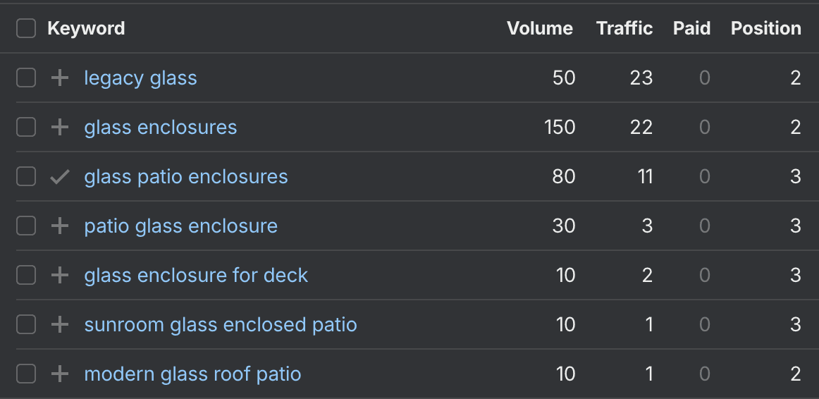Enable checkbox for modern glass roof patio
Screen dimensions: 819x399
(x=26, y=374)
